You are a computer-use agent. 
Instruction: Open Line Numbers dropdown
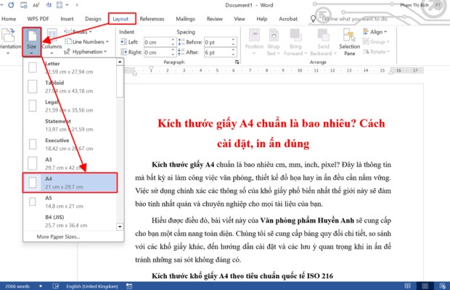click(x=87, y=41)
